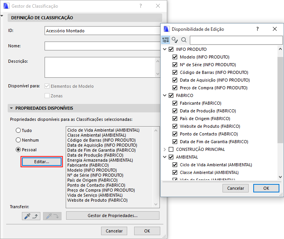Click into the Descrição text area
Viewport: 284px width, 239px height.
100,67
